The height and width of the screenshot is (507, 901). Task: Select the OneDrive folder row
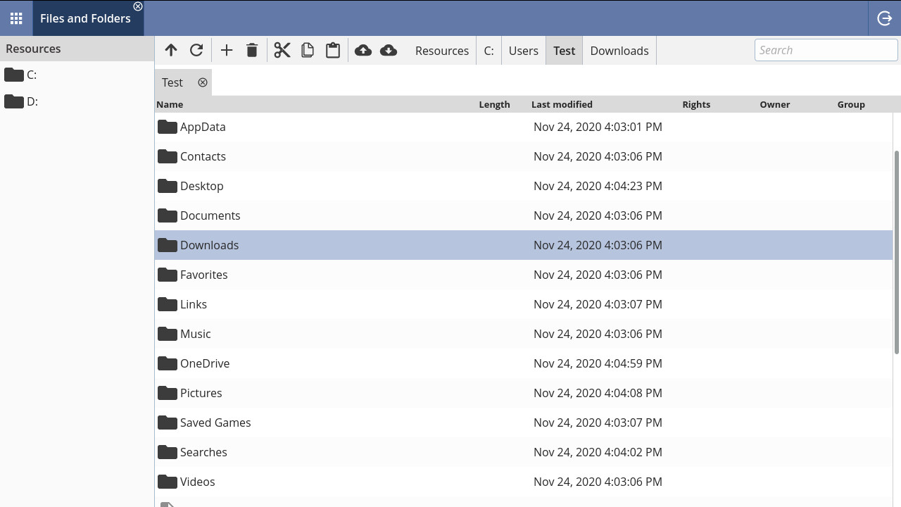(x=524, y=363)
